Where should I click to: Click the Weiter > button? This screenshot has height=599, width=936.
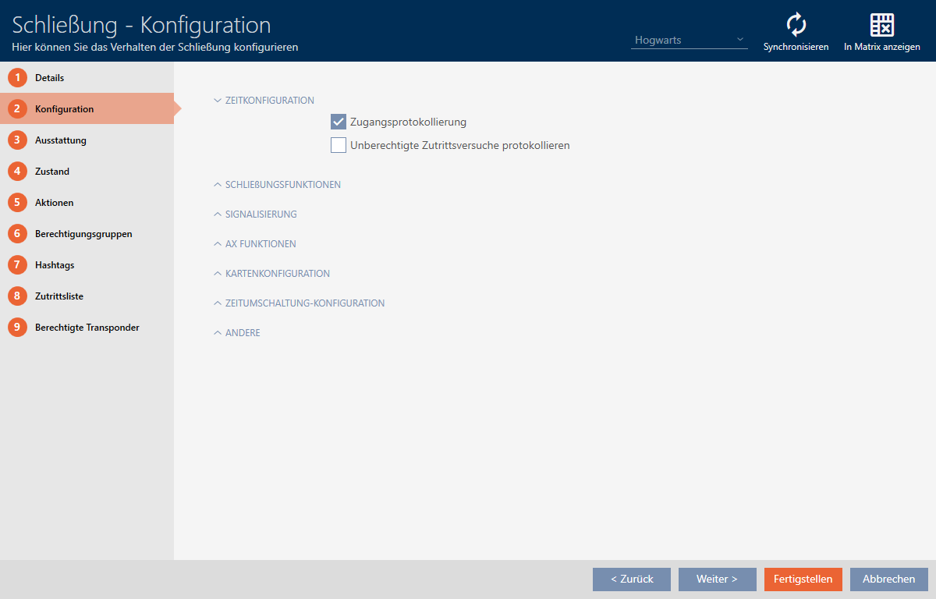717,580
